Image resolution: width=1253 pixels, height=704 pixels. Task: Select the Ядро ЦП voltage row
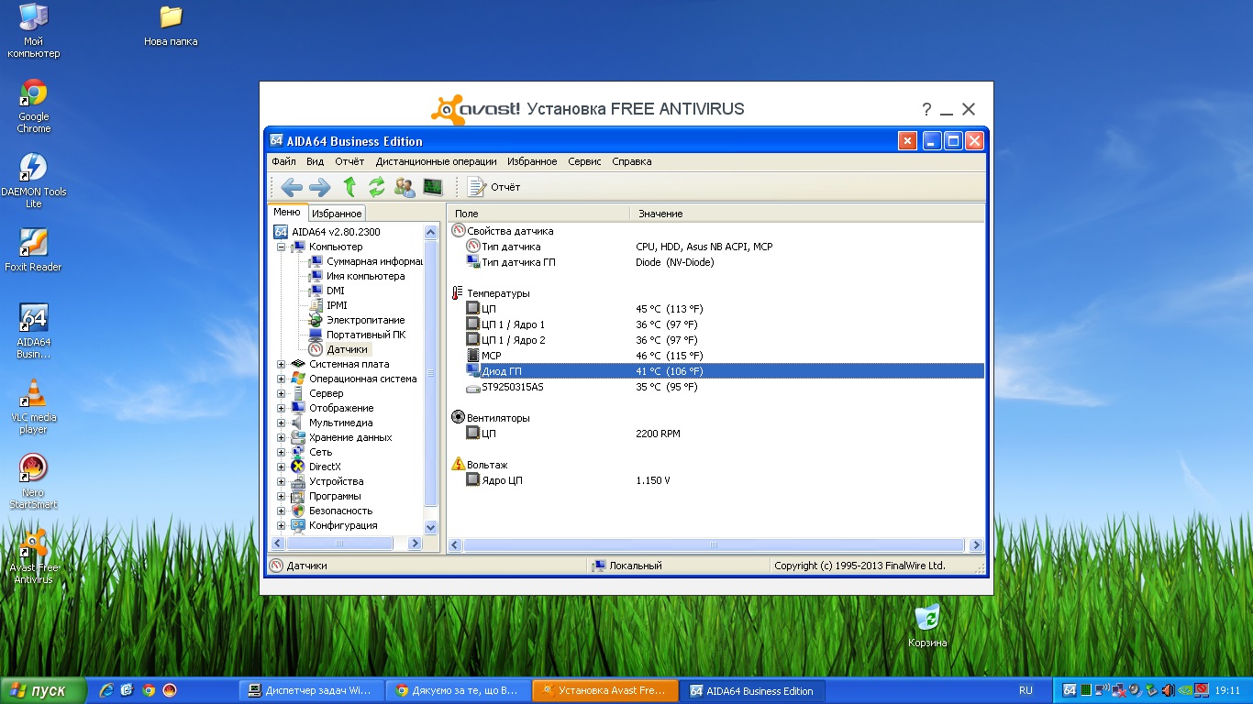click(716, 480)
